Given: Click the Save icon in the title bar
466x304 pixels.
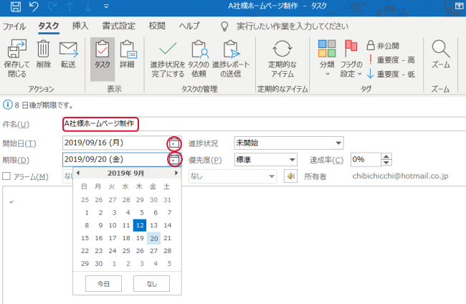Looking at the screenshot, I should coord(16,6).
